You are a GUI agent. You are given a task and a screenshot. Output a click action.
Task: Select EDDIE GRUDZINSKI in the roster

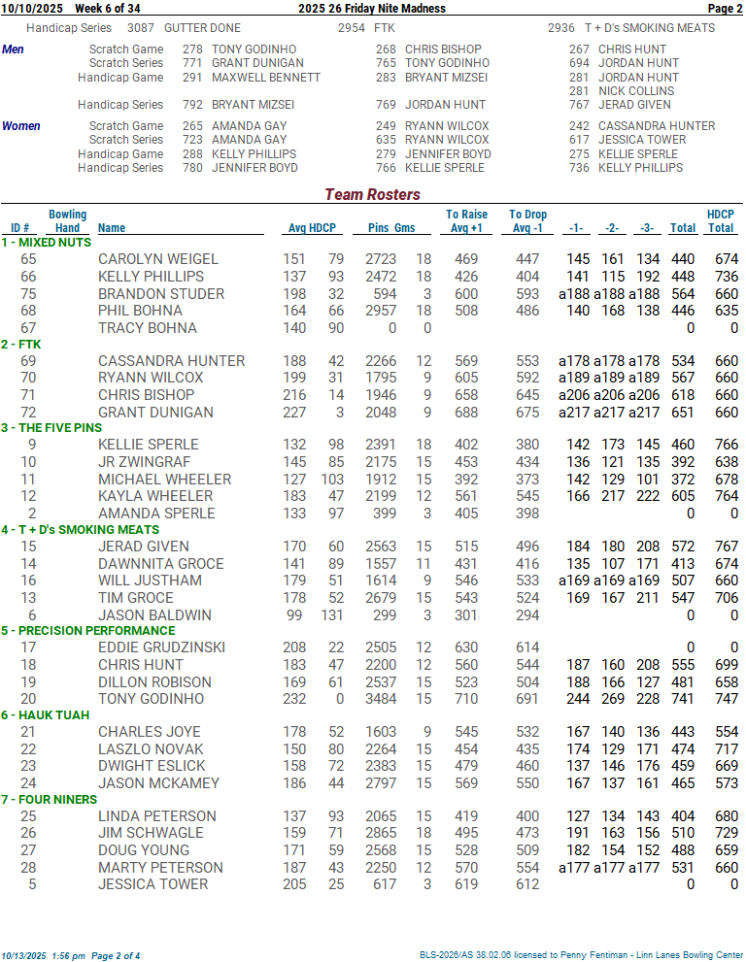pyautogui.click(x=162, y=647)
